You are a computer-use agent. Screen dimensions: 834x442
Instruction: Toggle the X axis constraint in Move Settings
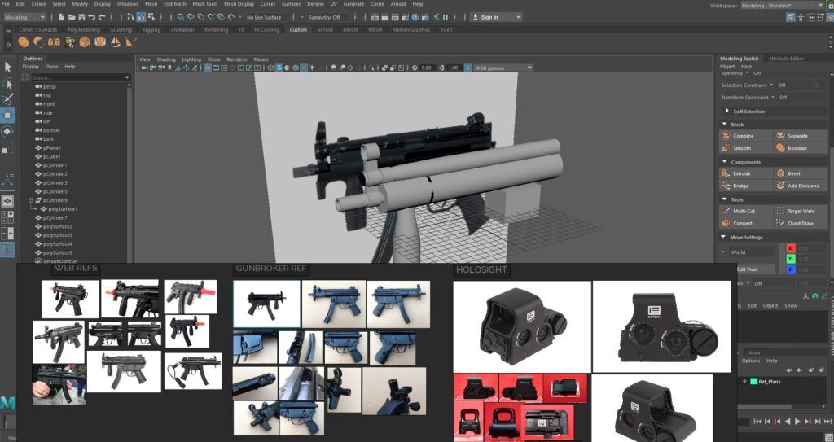[791, 248]
